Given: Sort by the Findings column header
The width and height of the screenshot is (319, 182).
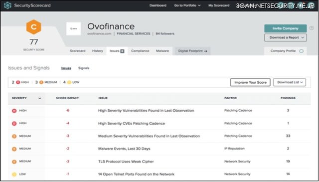Looking at the screenshot, I should tap(288, 98).
